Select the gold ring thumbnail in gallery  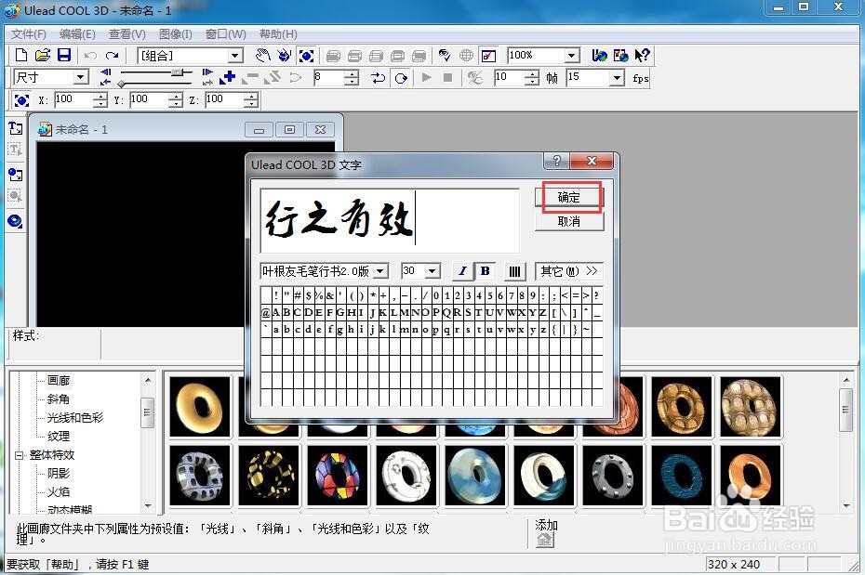pyautogui.click(x=200, y=407)
